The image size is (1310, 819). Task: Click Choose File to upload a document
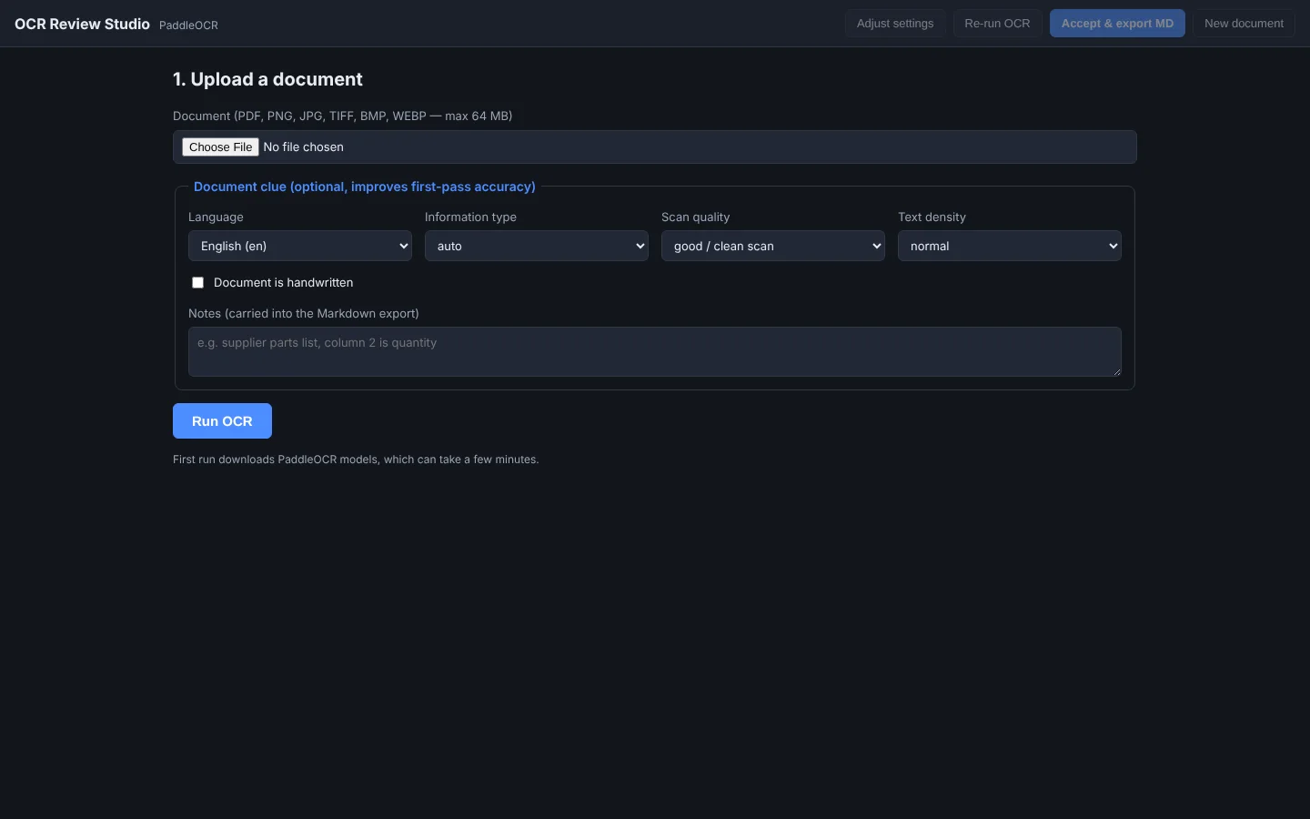[x=220, y=147]
